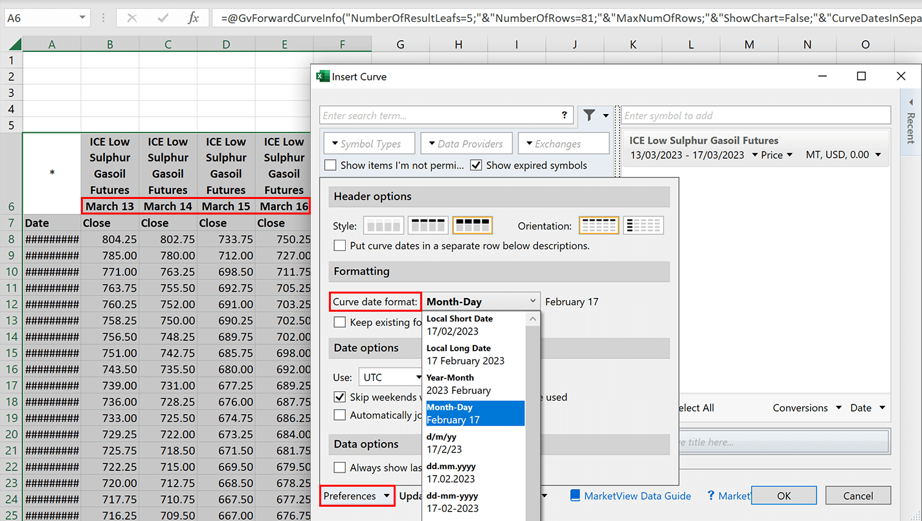The height and width of the screenshot is (521, 922).
Task: Open the Name Box dropdown arrow
Action: (82, 18)
